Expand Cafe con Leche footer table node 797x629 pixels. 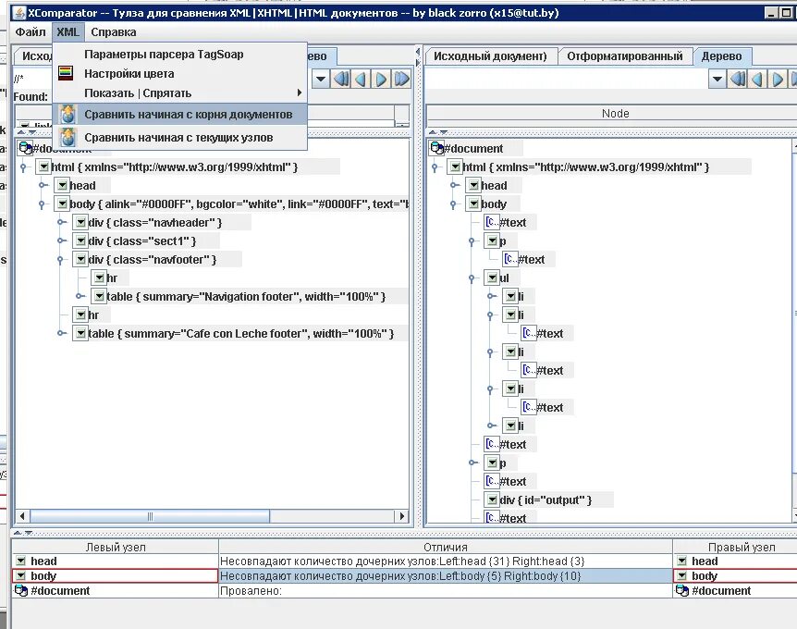[62, 334]
